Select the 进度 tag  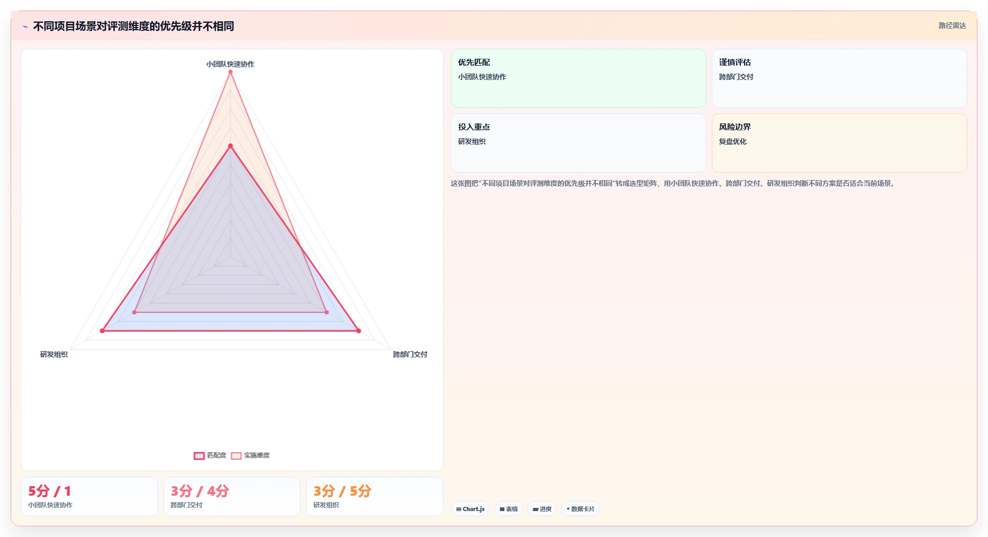pos(542,509)
